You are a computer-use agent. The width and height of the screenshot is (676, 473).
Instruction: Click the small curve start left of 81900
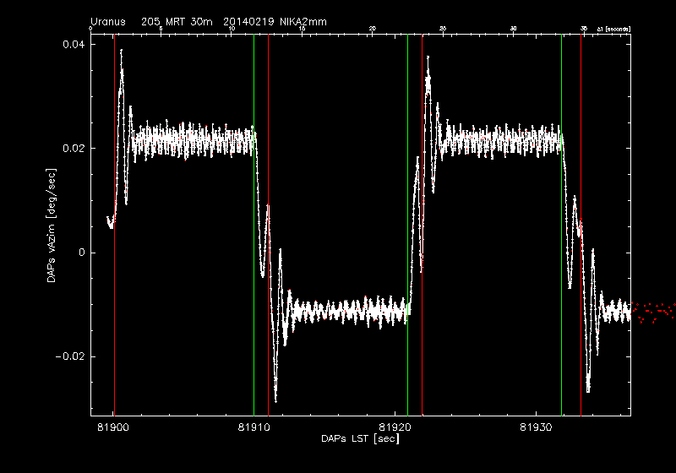pyautogui.click(x=109, y=223)
